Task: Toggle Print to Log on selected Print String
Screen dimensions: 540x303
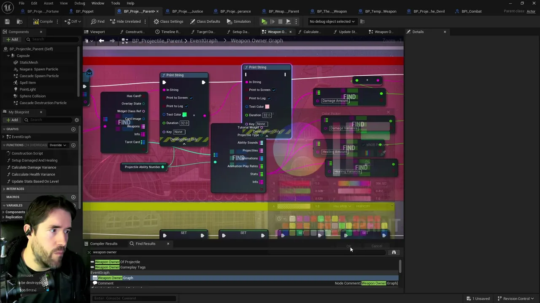Action: click(269, 98)
